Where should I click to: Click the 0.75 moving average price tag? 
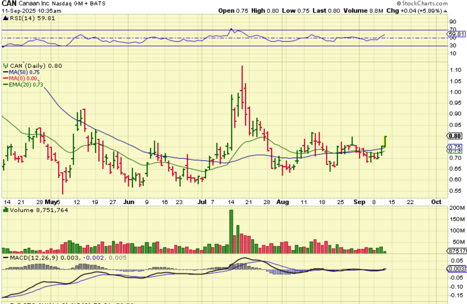[455, 147]
